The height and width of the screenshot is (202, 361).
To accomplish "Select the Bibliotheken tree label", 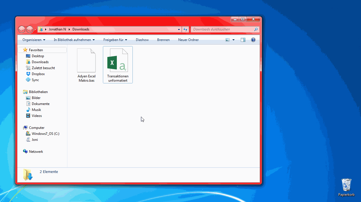I will click(x=38, y=92).
